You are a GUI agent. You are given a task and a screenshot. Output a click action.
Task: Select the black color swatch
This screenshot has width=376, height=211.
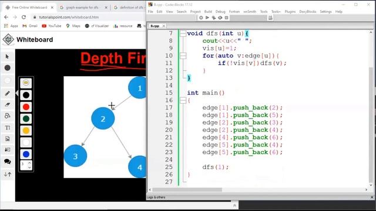(26, 95)
